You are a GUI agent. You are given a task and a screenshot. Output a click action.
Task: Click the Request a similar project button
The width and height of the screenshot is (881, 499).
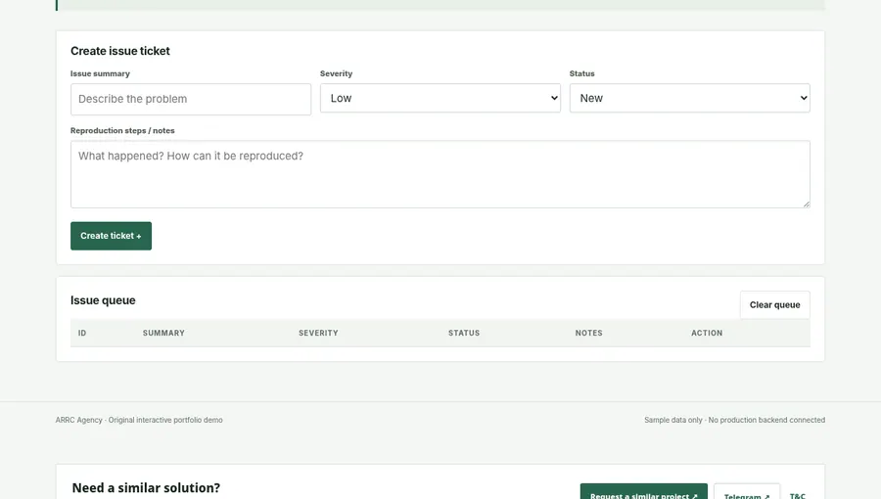tap(643, 492)
